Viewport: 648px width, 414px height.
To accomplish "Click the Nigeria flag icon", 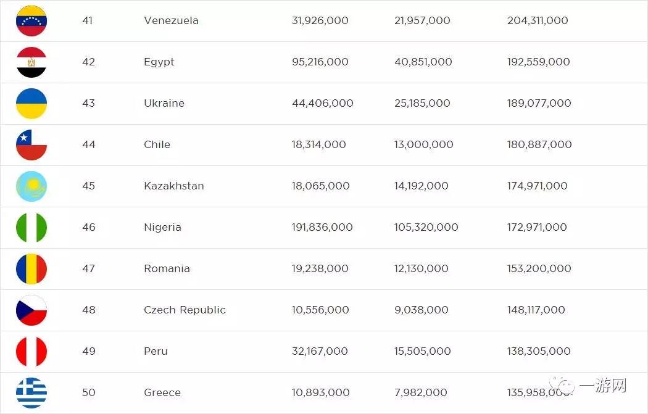I will click(x=31, y=228).
